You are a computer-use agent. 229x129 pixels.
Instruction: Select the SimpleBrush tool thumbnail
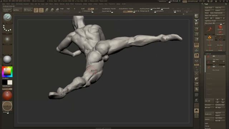click(x=210, y=38)
